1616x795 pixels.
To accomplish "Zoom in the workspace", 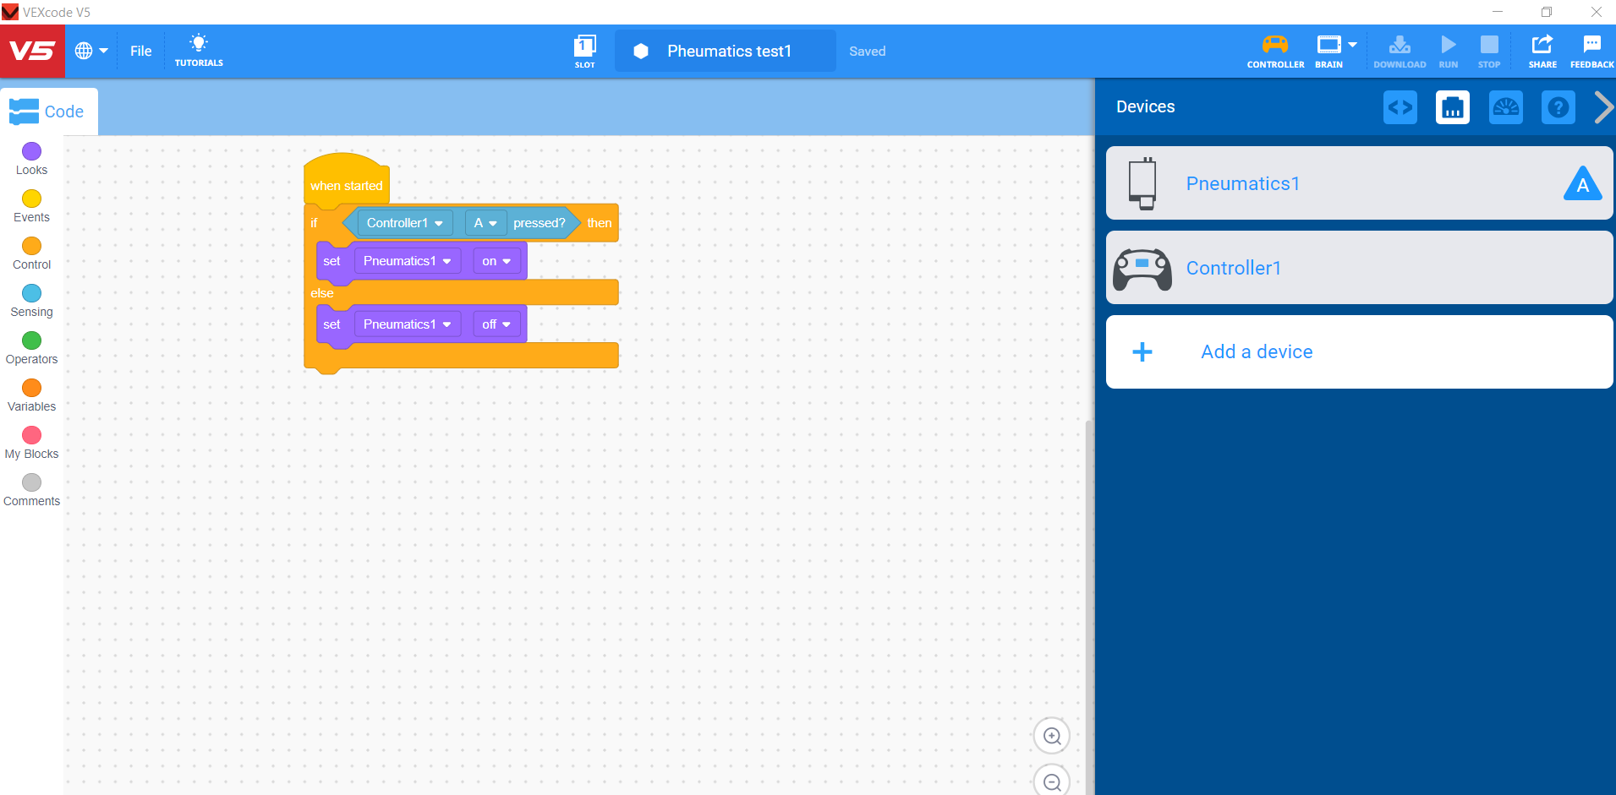I will pos(1052,736).
